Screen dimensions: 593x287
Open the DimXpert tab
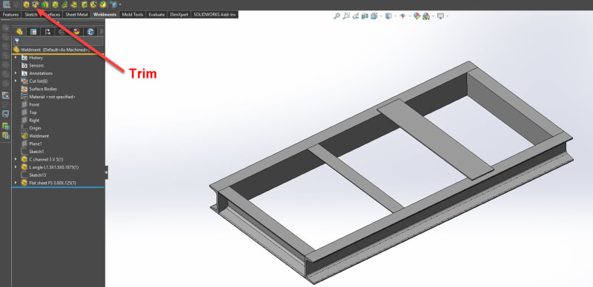pyautogui.click(x=179, y=14)
